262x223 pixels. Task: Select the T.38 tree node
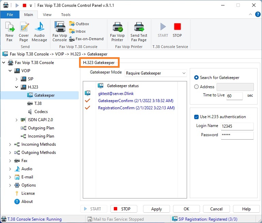click(35, 103)
